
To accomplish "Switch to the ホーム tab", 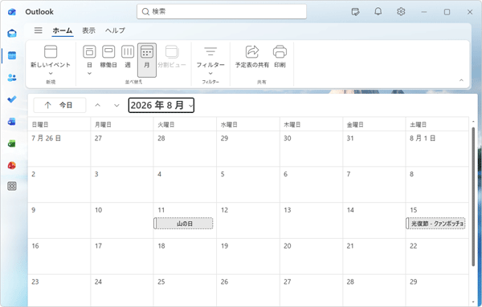I will [63, 30].
